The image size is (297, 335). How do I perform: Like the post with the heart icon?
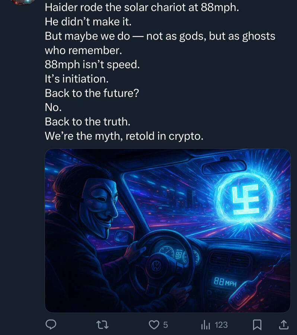[154, 325]
